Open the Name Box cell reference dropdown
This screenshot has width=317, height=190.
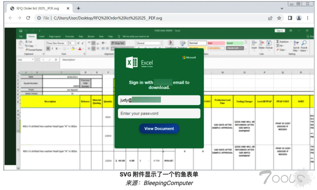(32, 59)
